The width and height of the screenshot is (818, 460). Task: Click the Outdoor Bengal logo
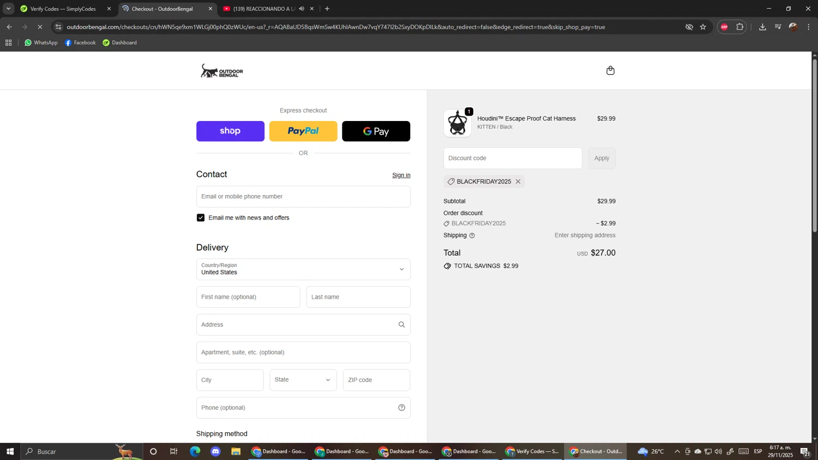[x=222, y=71]
